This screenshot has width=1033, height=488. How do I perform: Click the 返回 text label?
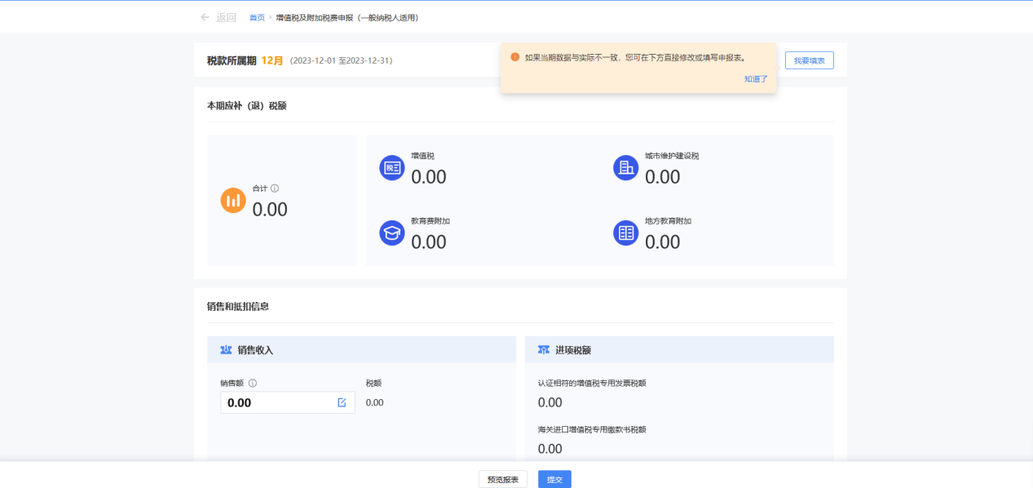coord(226,17)
